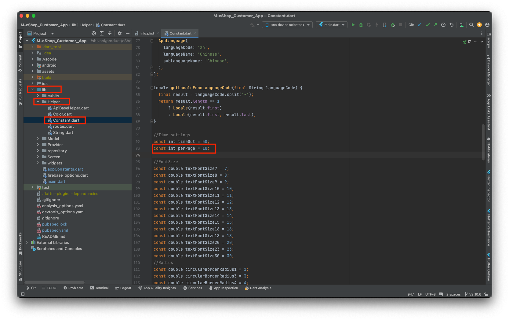Click the Helper breadcrumb in navigation bar
This screenshot has width=509, height=320.
pos(86,25)
